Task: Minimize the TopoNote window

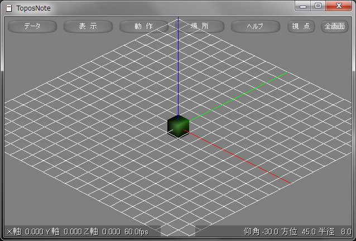Action: pos(303,6)
